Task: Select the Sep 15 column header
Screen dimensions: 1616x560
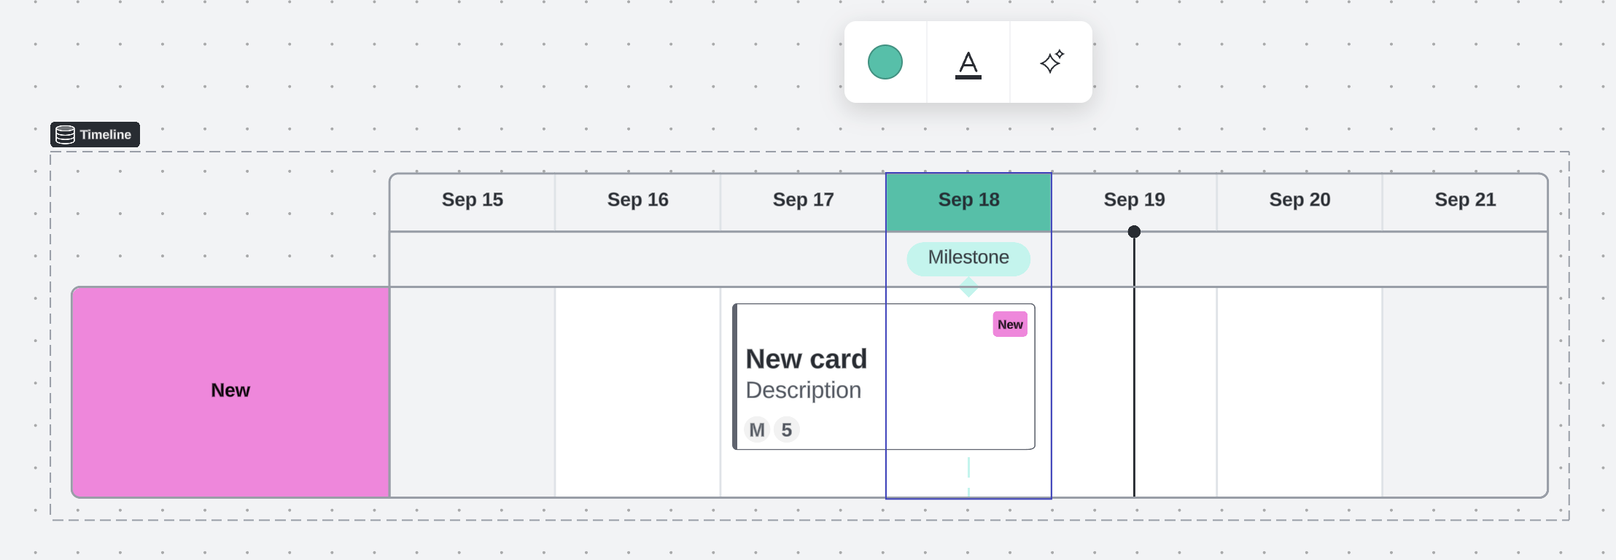Action: (x=473, y=200)
